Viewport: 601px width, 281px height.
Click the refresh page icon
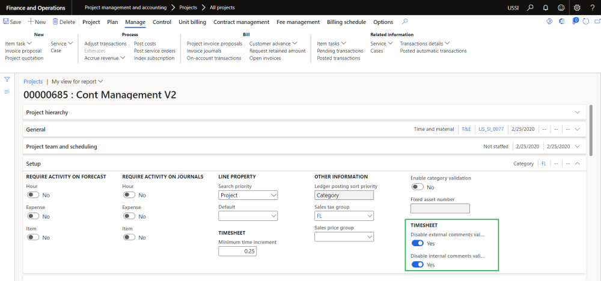[x=587, y=22]
